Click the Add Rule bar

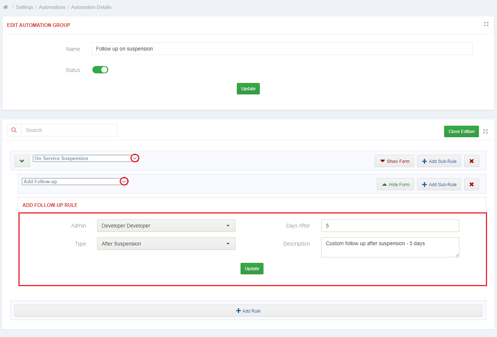248,311
